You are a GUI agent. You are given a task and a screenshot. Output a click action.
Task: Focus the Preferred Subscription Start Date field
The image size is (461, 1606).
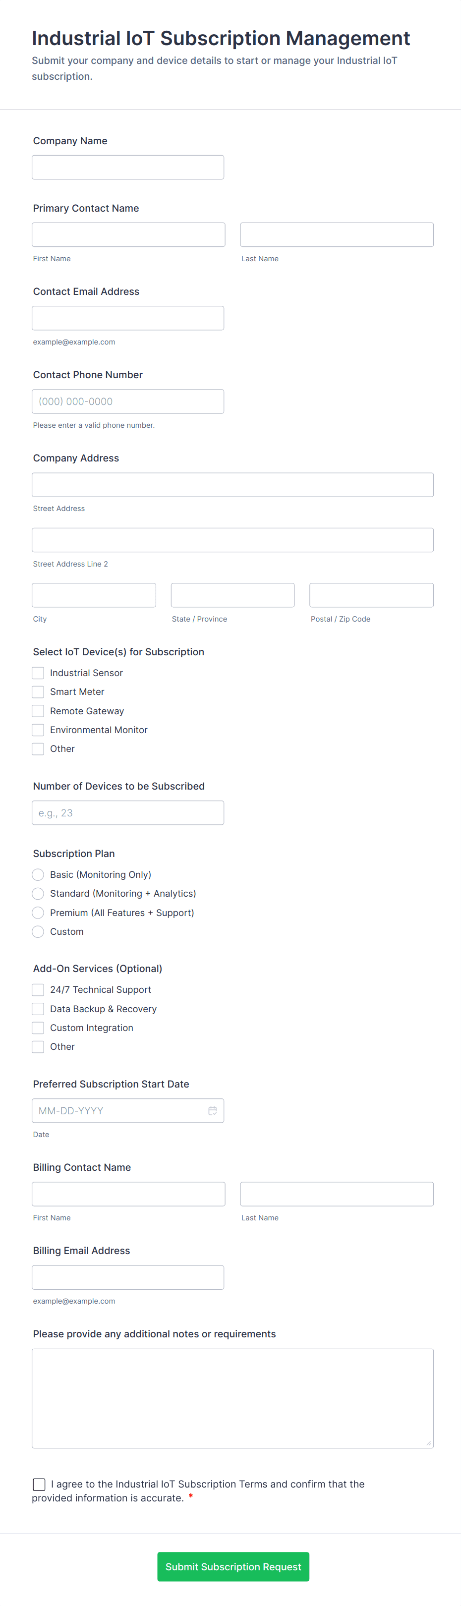(x=118, y=1110)
